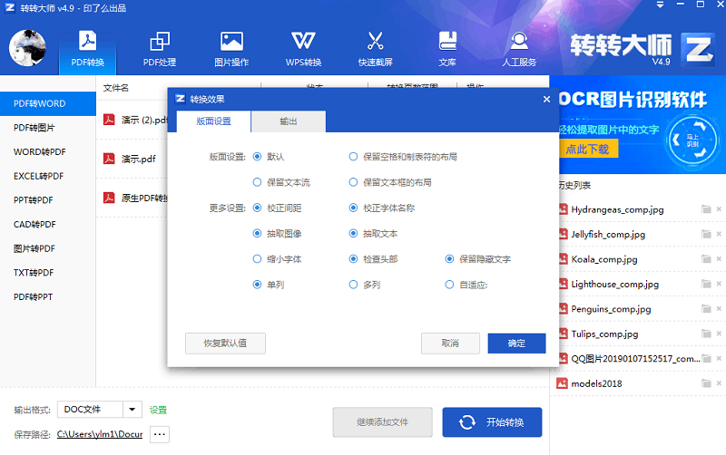This screenshot has width=726, height=455.
Task: Click the PDF icon of 演示.pdf
Action: (109, 159)
